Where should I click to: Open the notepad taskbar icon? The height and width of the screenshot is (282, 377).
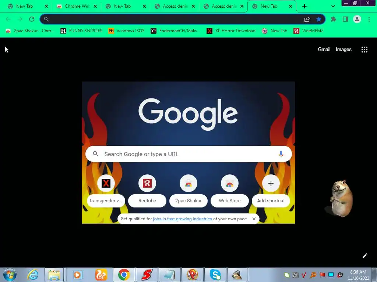169,275
